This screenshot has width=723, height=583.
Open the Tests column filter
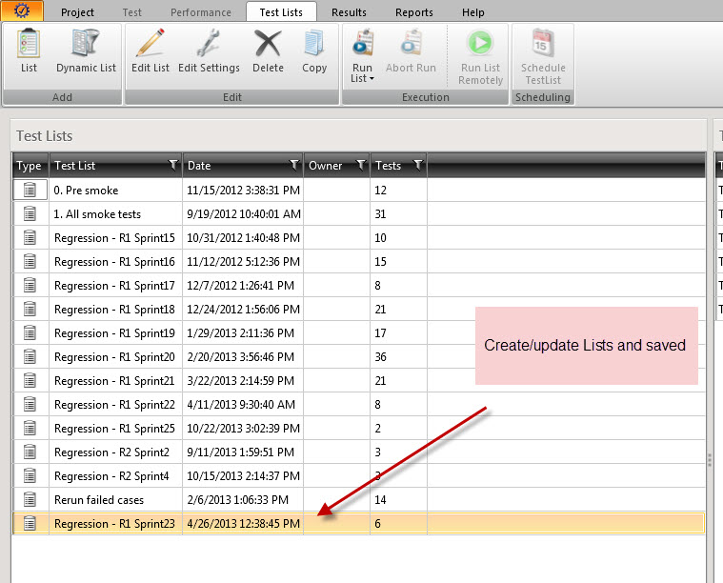418,165
